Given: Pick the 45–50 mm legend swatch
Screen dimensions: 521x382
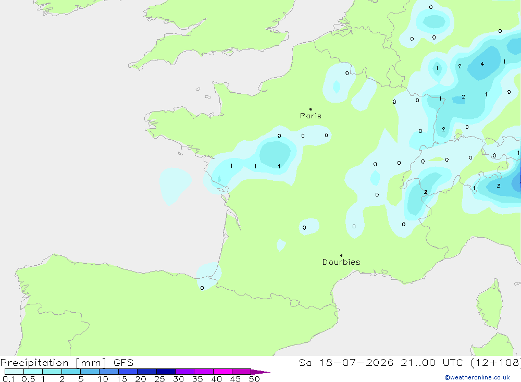Looking at the screenshot, I should pos(242,372).
